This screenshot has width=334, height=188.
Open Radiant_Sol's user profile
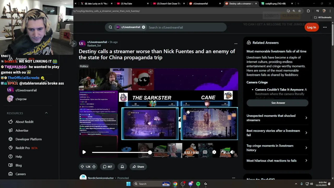point(94,46)
